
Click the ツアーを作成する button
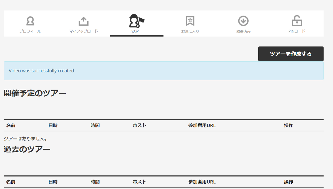(291, 54)
